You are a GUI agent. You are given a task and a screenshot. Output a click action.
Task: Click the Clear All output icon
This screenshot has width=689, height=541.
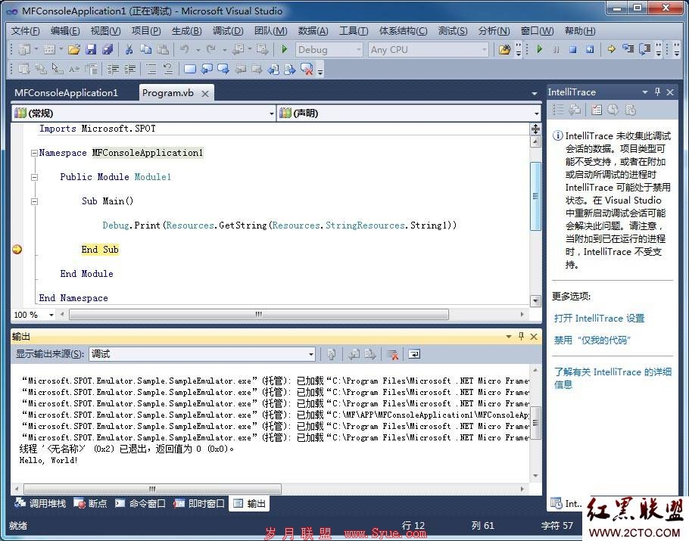click(x=392, y=354)
